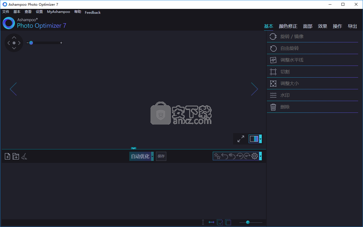Click the thumbnail size slider handle
This screenshot has width=363, height=227.
point(248,222)
